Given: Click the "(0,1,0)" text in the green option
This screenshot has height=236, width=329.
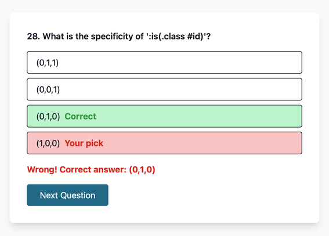Looking at the screenshot, I should 48,117.
